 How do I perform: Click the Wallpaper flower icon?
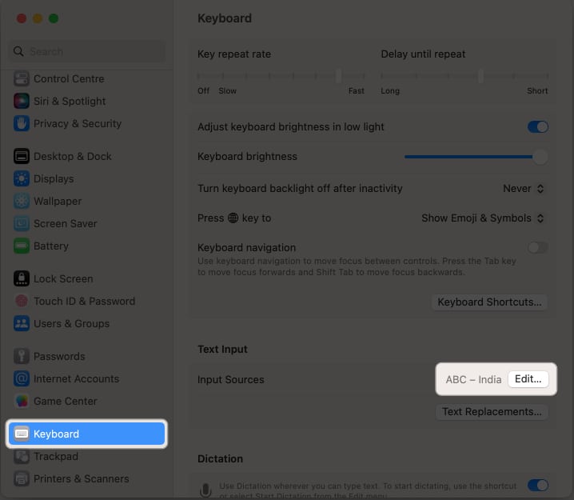tap(22, 201)
